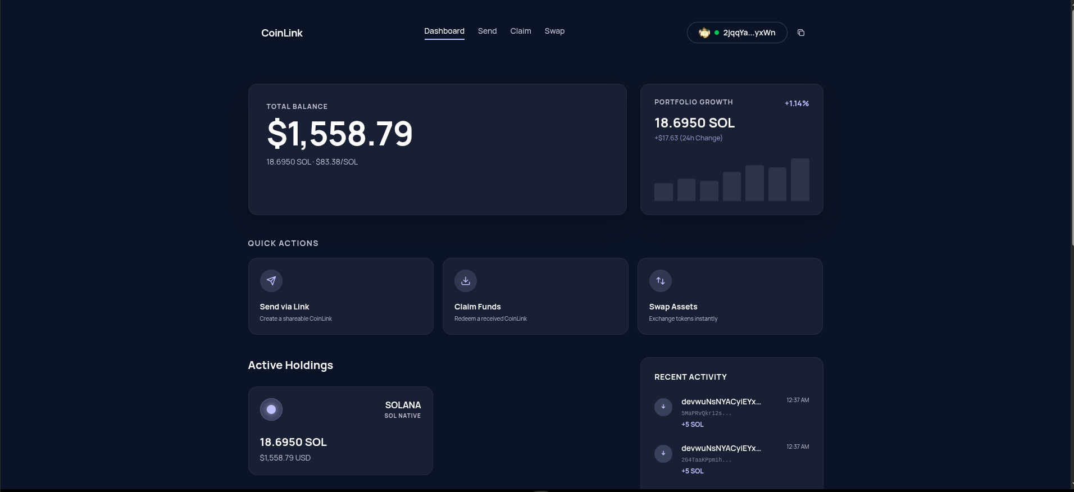Open wallet button 2jqqYa...yxWn

[737, 33]
